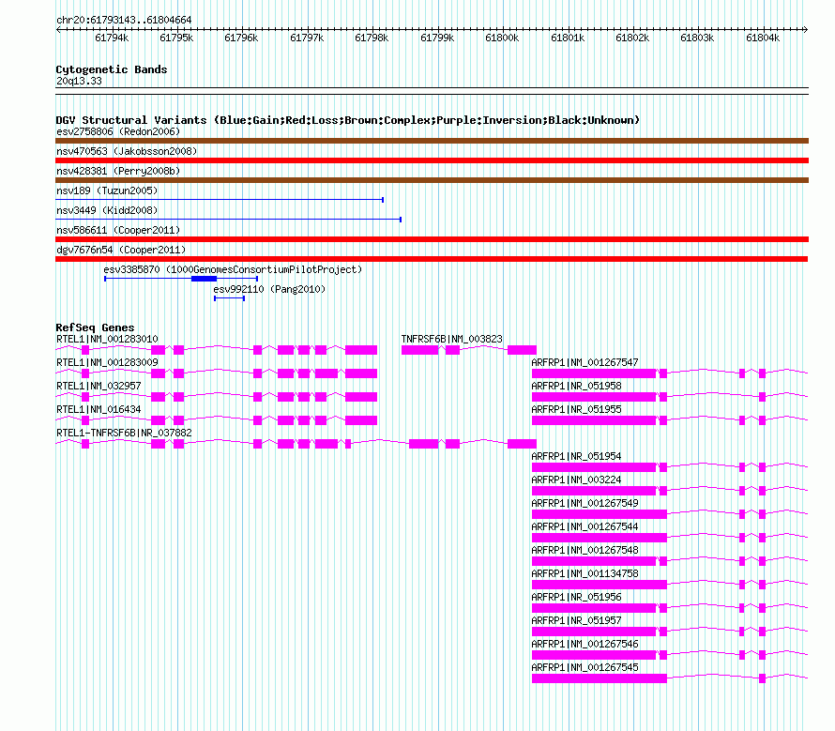Open the ARFRP1|NR_051957 transcript label
This screenshot has width=835, height=731.
[576, 620]
